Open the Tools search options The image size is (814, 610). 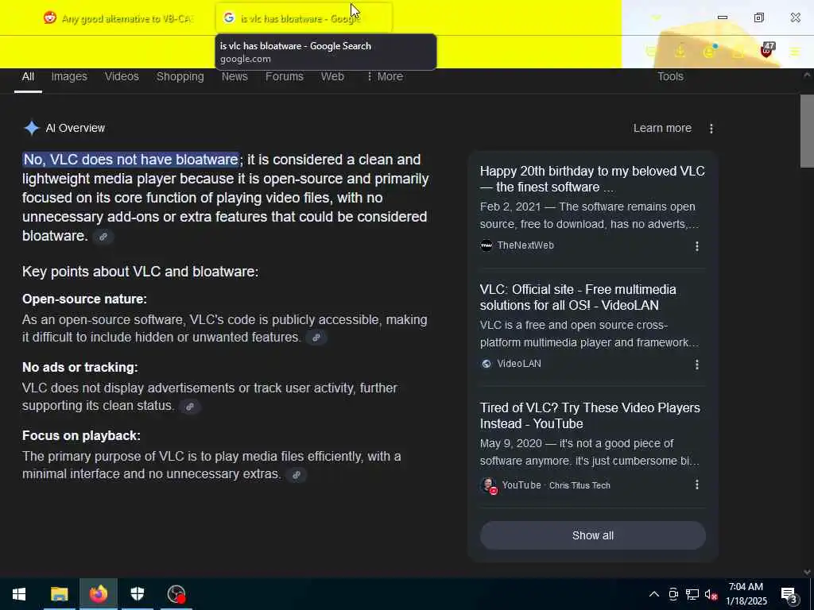670,77
